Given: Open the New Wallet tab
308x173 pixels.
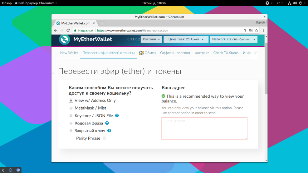Looking at the screenshot, I should click(69, 53).
